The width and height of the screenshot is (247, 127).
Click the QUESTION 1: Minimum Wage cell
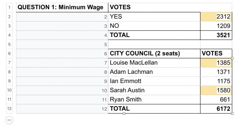pyautogui.click(x=62, y=7)
